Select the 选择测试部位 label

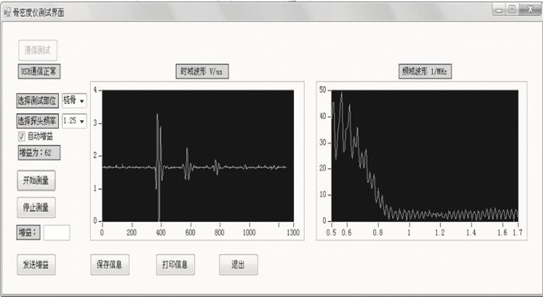click(x=37, y=101)
